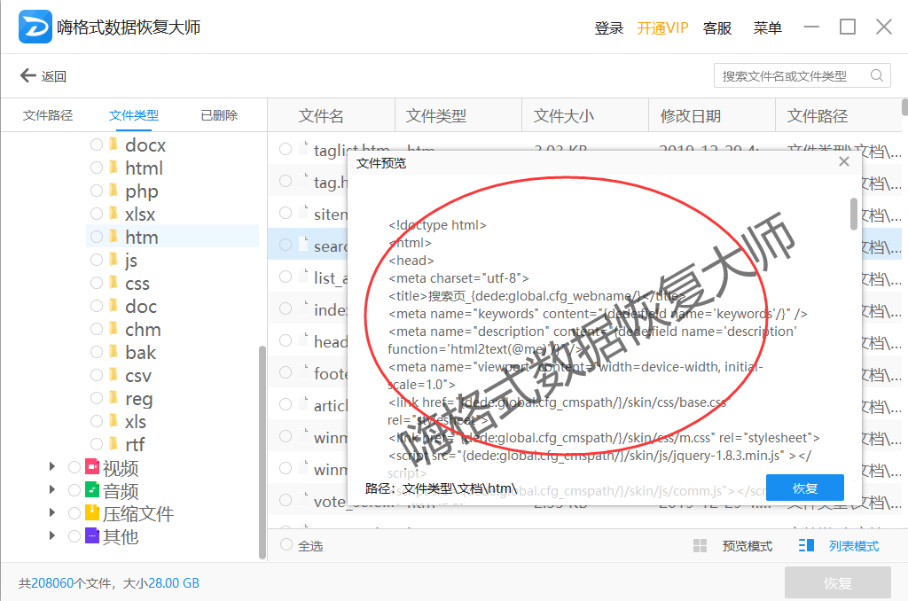Screen dimensions: 908x601
Task: Sort by 文件大小 column header
Action: [x=563, y=116]
